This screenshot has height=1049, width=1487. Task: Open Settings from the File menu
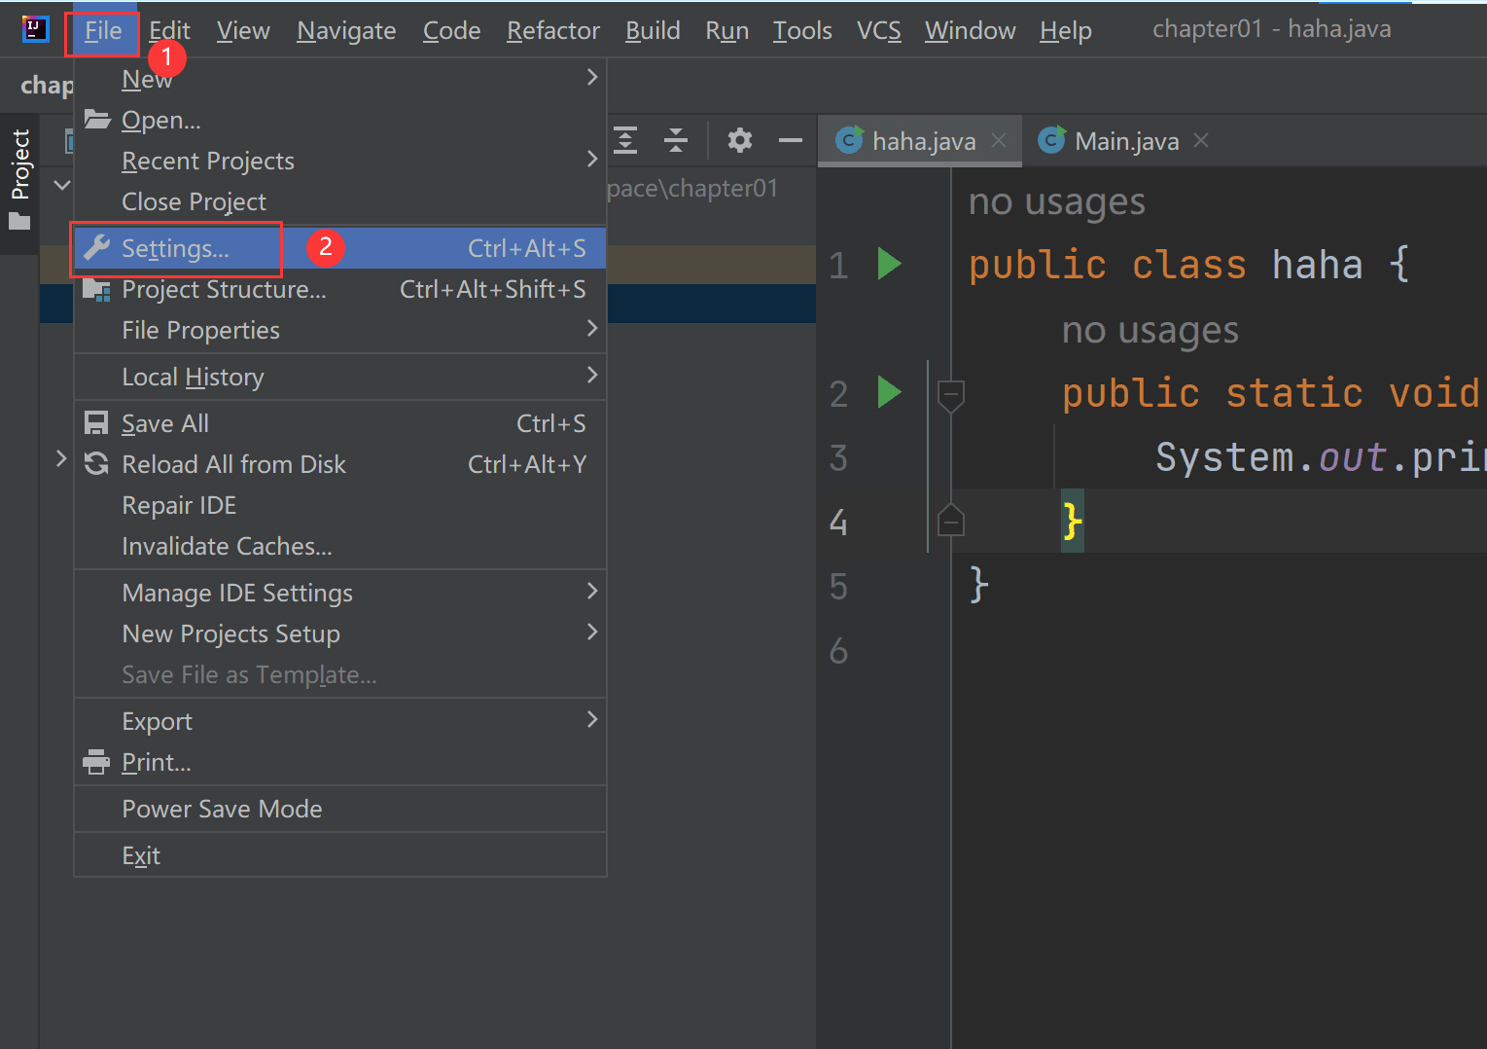176,249
